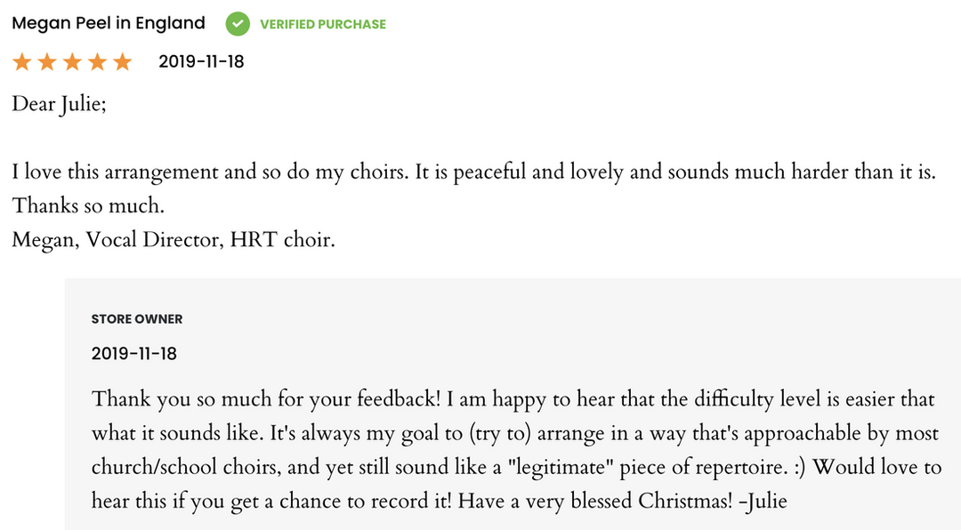Viewport: 961px width, 530px height.
Task: Click the second orange rating star
Action: click(x=47, y=62)
